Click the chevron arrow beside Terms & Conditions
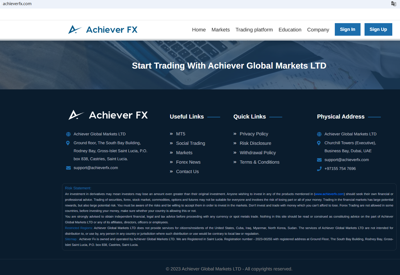The width and height of the screenshot is (400, 275). (x=235, y=162)
